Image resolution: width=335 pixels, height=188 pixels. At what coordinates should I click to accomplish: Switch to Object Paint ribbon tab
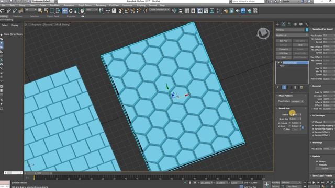point(53,16)
